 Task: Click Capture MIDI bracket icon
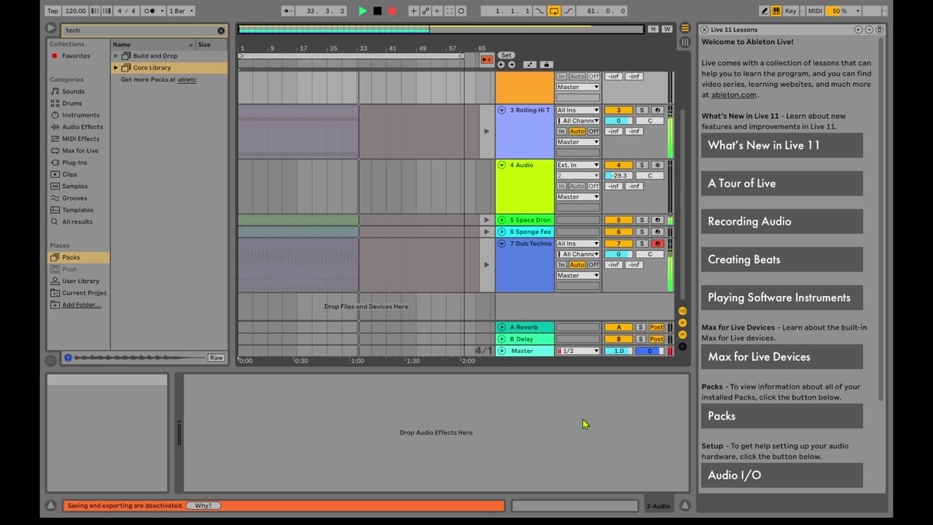coord(449,11)
